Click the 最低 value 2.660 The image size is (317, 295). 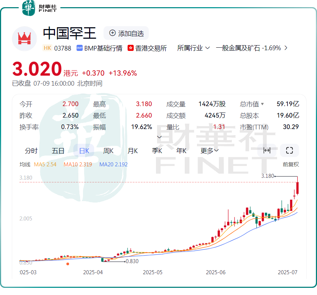(144, 115)
